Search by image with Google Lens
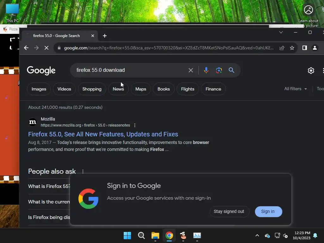Image resolution: width=324 pixels, height=243 pixels. (219, 70)
